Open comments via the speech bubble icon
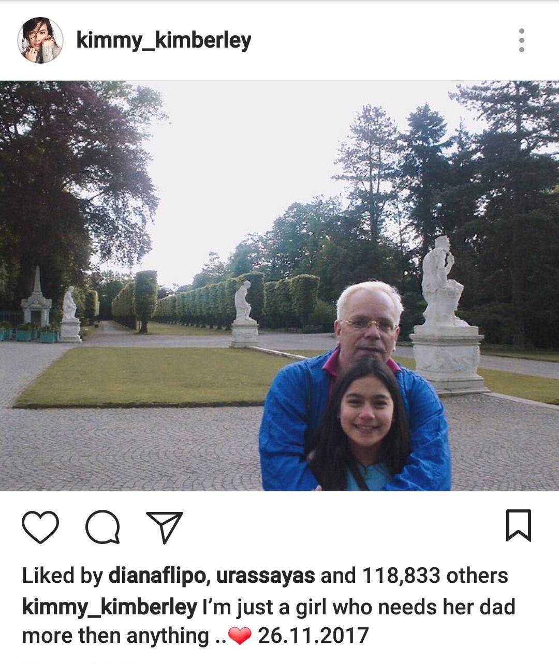 tap(102, 527)
